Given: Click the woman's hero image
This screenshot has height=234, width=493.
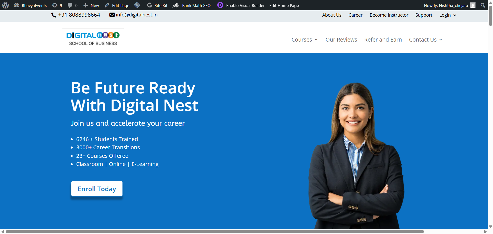Looking at the screenshot, I should (356, 156).
